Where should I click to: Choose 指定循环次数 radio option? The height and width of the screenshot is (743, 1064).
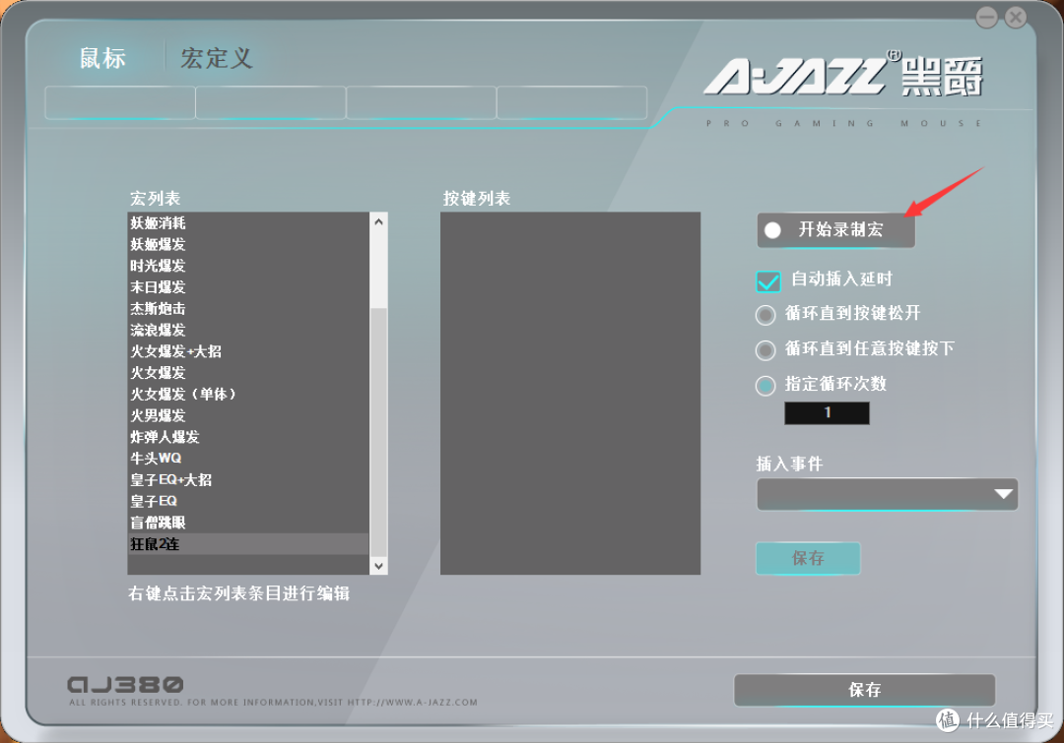point(765,385)
